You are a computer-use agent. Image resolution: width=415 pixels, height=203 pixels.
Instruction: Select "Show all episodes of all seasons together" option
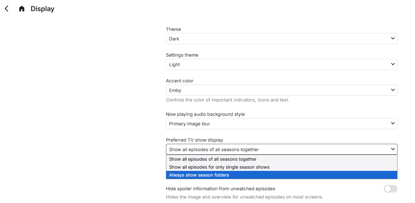click(213, 159)
